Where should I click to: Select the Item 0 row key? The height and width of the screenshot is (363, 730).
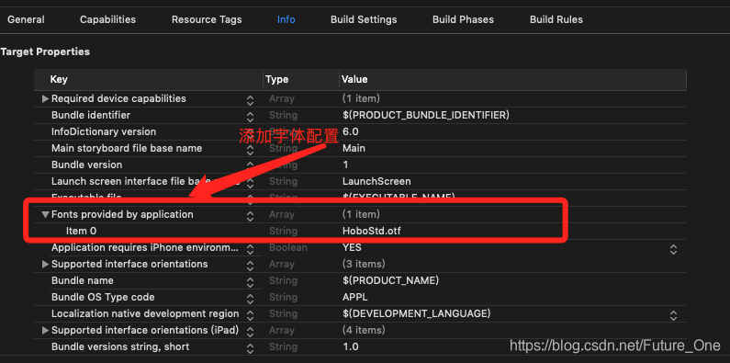pos(82,232)
